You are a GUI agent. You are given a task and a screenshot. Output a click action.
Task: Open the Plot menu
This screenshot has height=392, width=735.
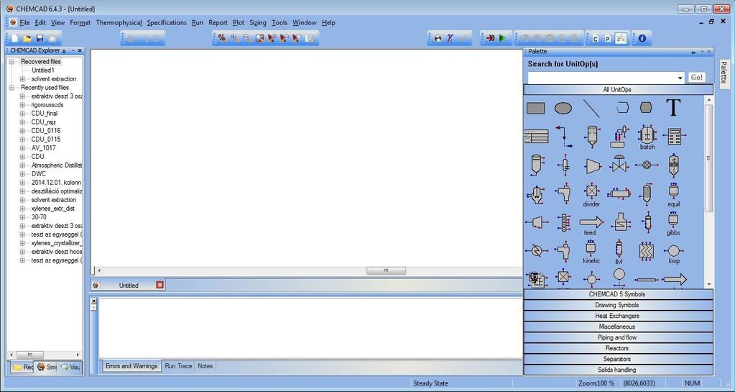(239, 22)
